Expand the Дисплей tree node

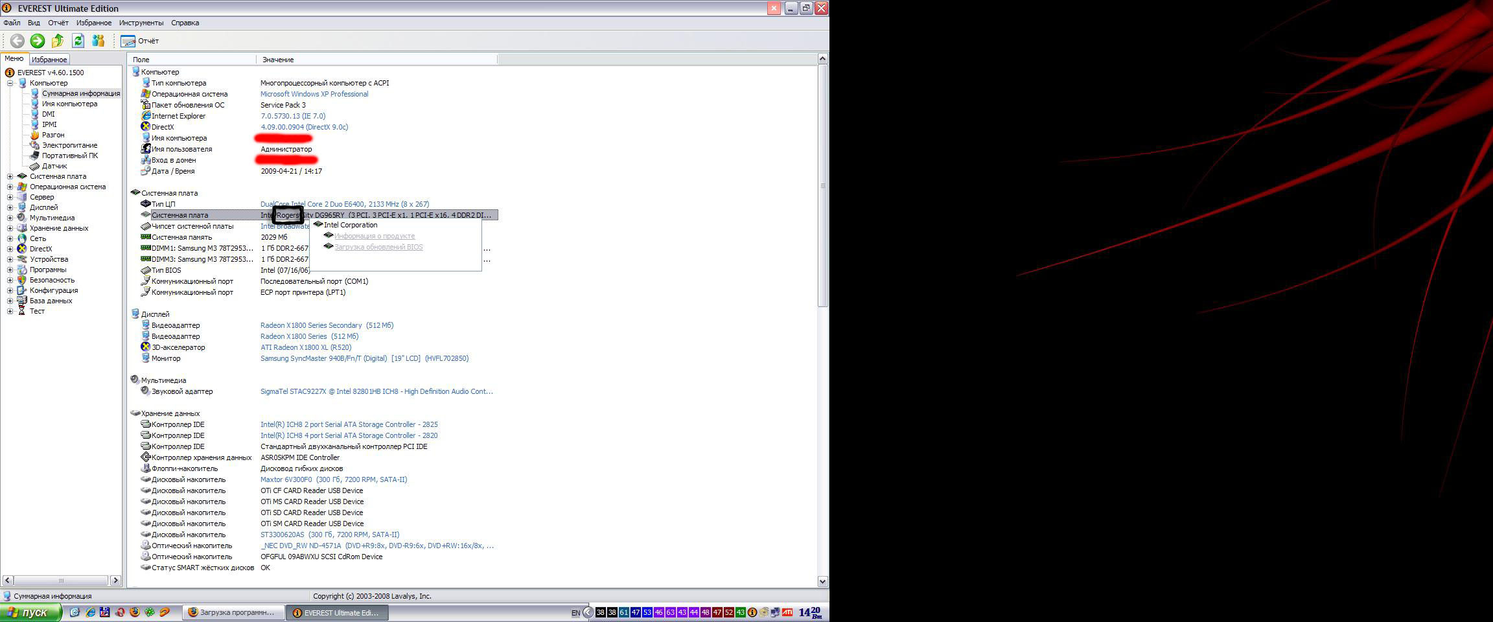coord(10,207)
